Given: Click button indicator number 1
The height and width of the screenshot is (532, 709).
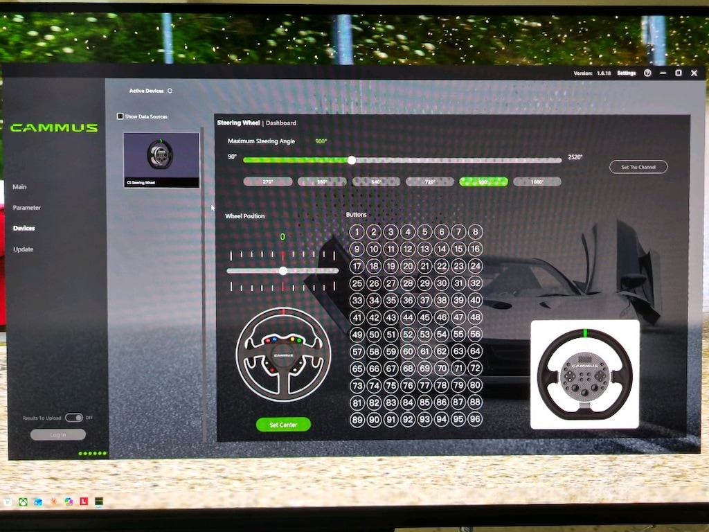Looking at the screenshot, I should click(357, 232).
